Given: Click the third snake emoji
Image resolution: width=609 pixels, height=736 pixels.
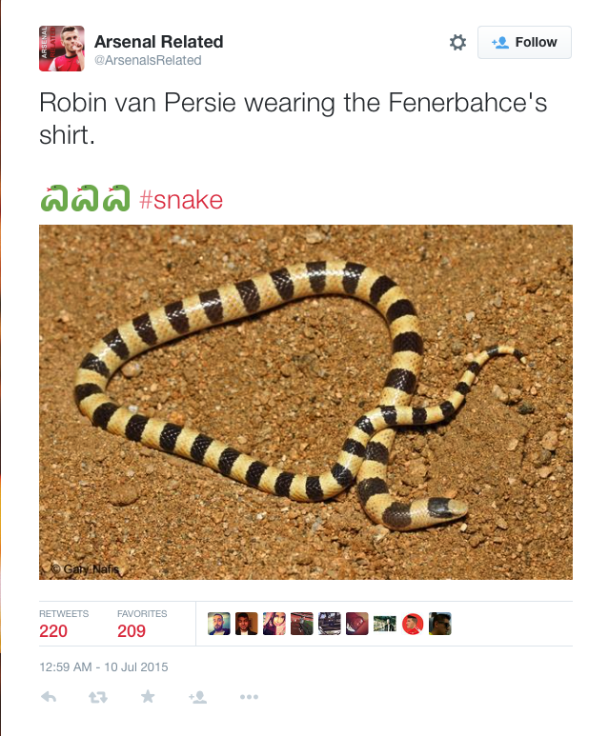Looking at the screenshot, I should click(116, 199).
